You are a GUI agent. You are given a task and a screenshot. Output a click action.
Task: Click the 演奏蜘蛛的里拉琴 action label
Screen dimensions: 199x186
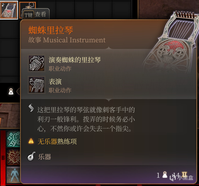pyautogui.click(x=75, y=60)
